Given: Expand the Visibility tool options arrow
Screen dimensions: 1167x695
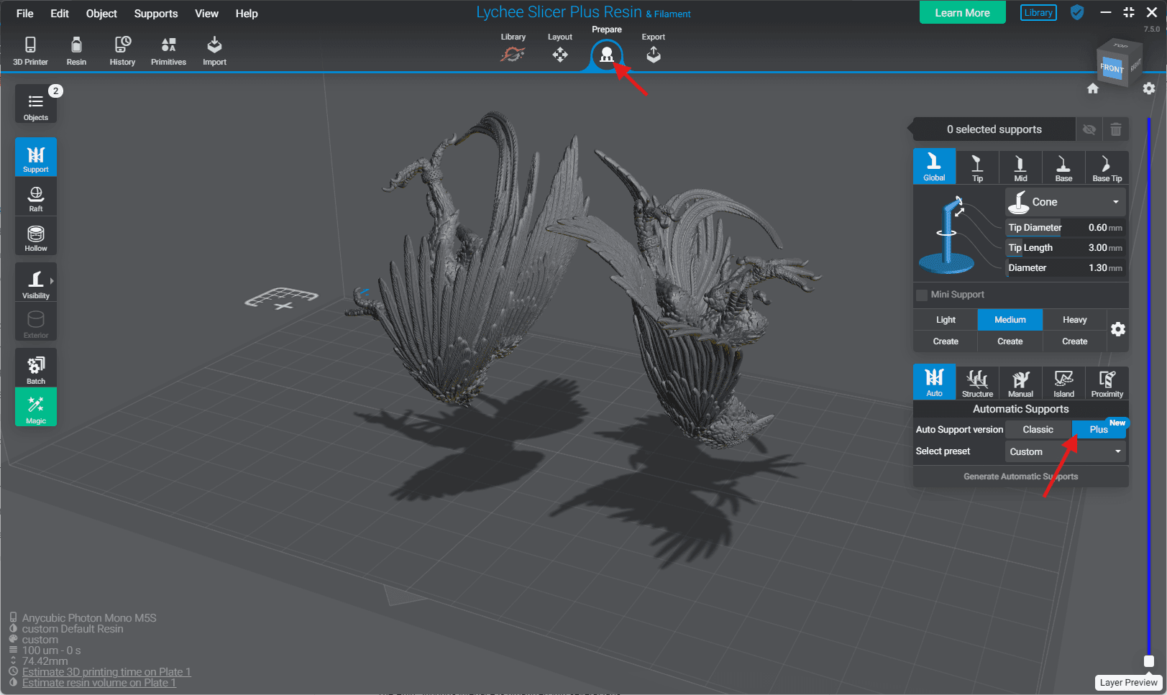Looking at the screenshot, I should point(52,281).
